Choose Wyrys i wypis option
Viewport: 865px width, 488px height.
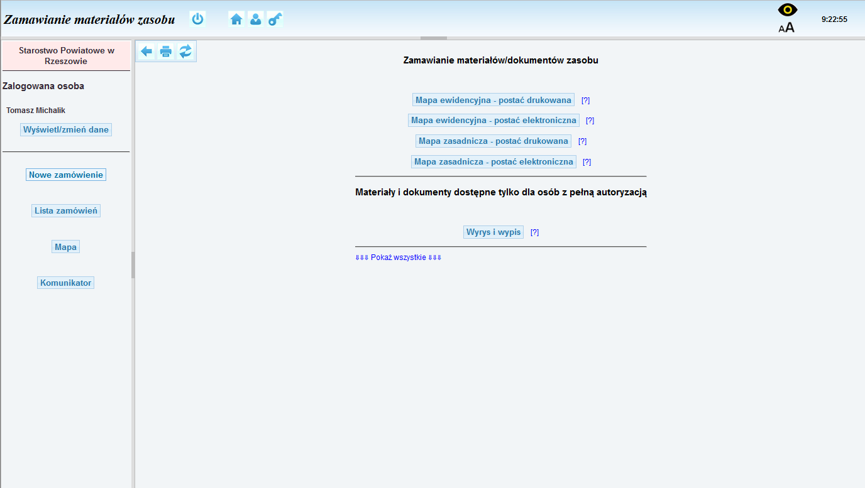tap(493, 232)
